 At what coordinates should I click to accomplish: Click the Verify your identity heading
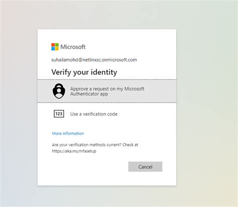[84, 72]
